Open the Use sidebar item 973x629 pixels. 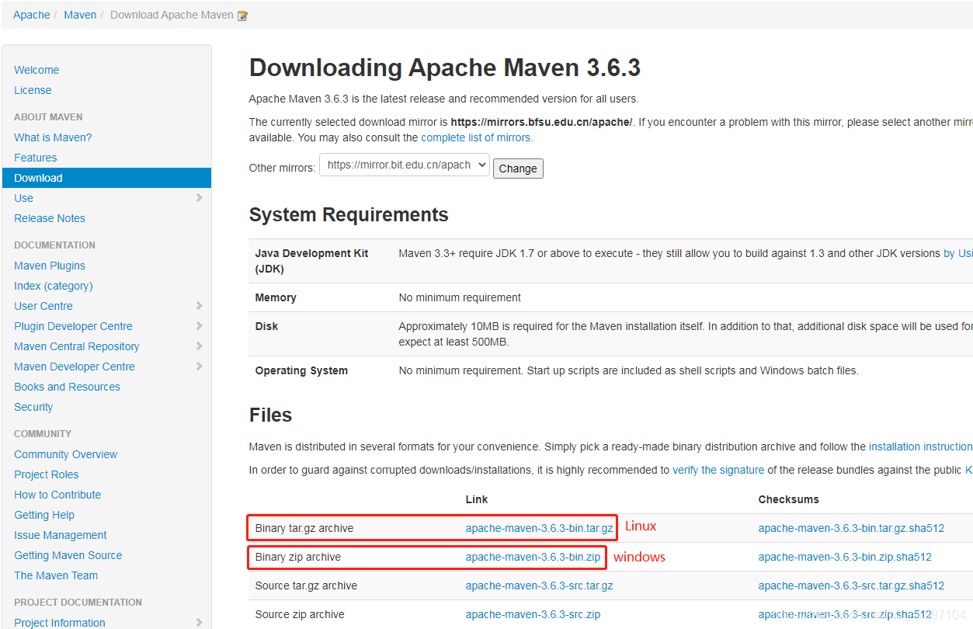[x=23, y=198]
